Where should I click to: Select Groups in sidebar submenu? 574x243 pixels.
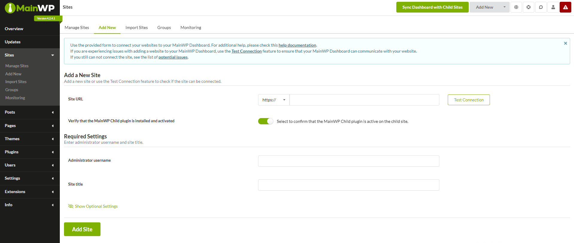(x=12, y=90)
